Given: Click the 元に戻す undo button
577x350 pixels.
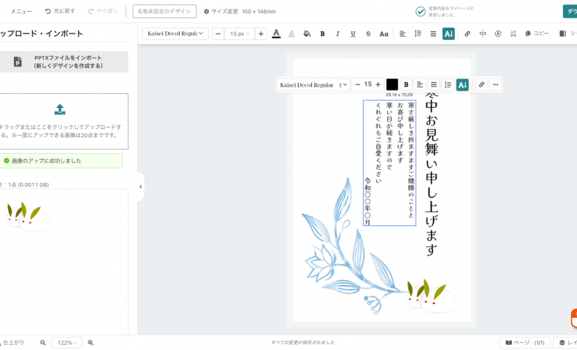Looking at the screenshot, I should pyautogui.click(x=60, y=11).
